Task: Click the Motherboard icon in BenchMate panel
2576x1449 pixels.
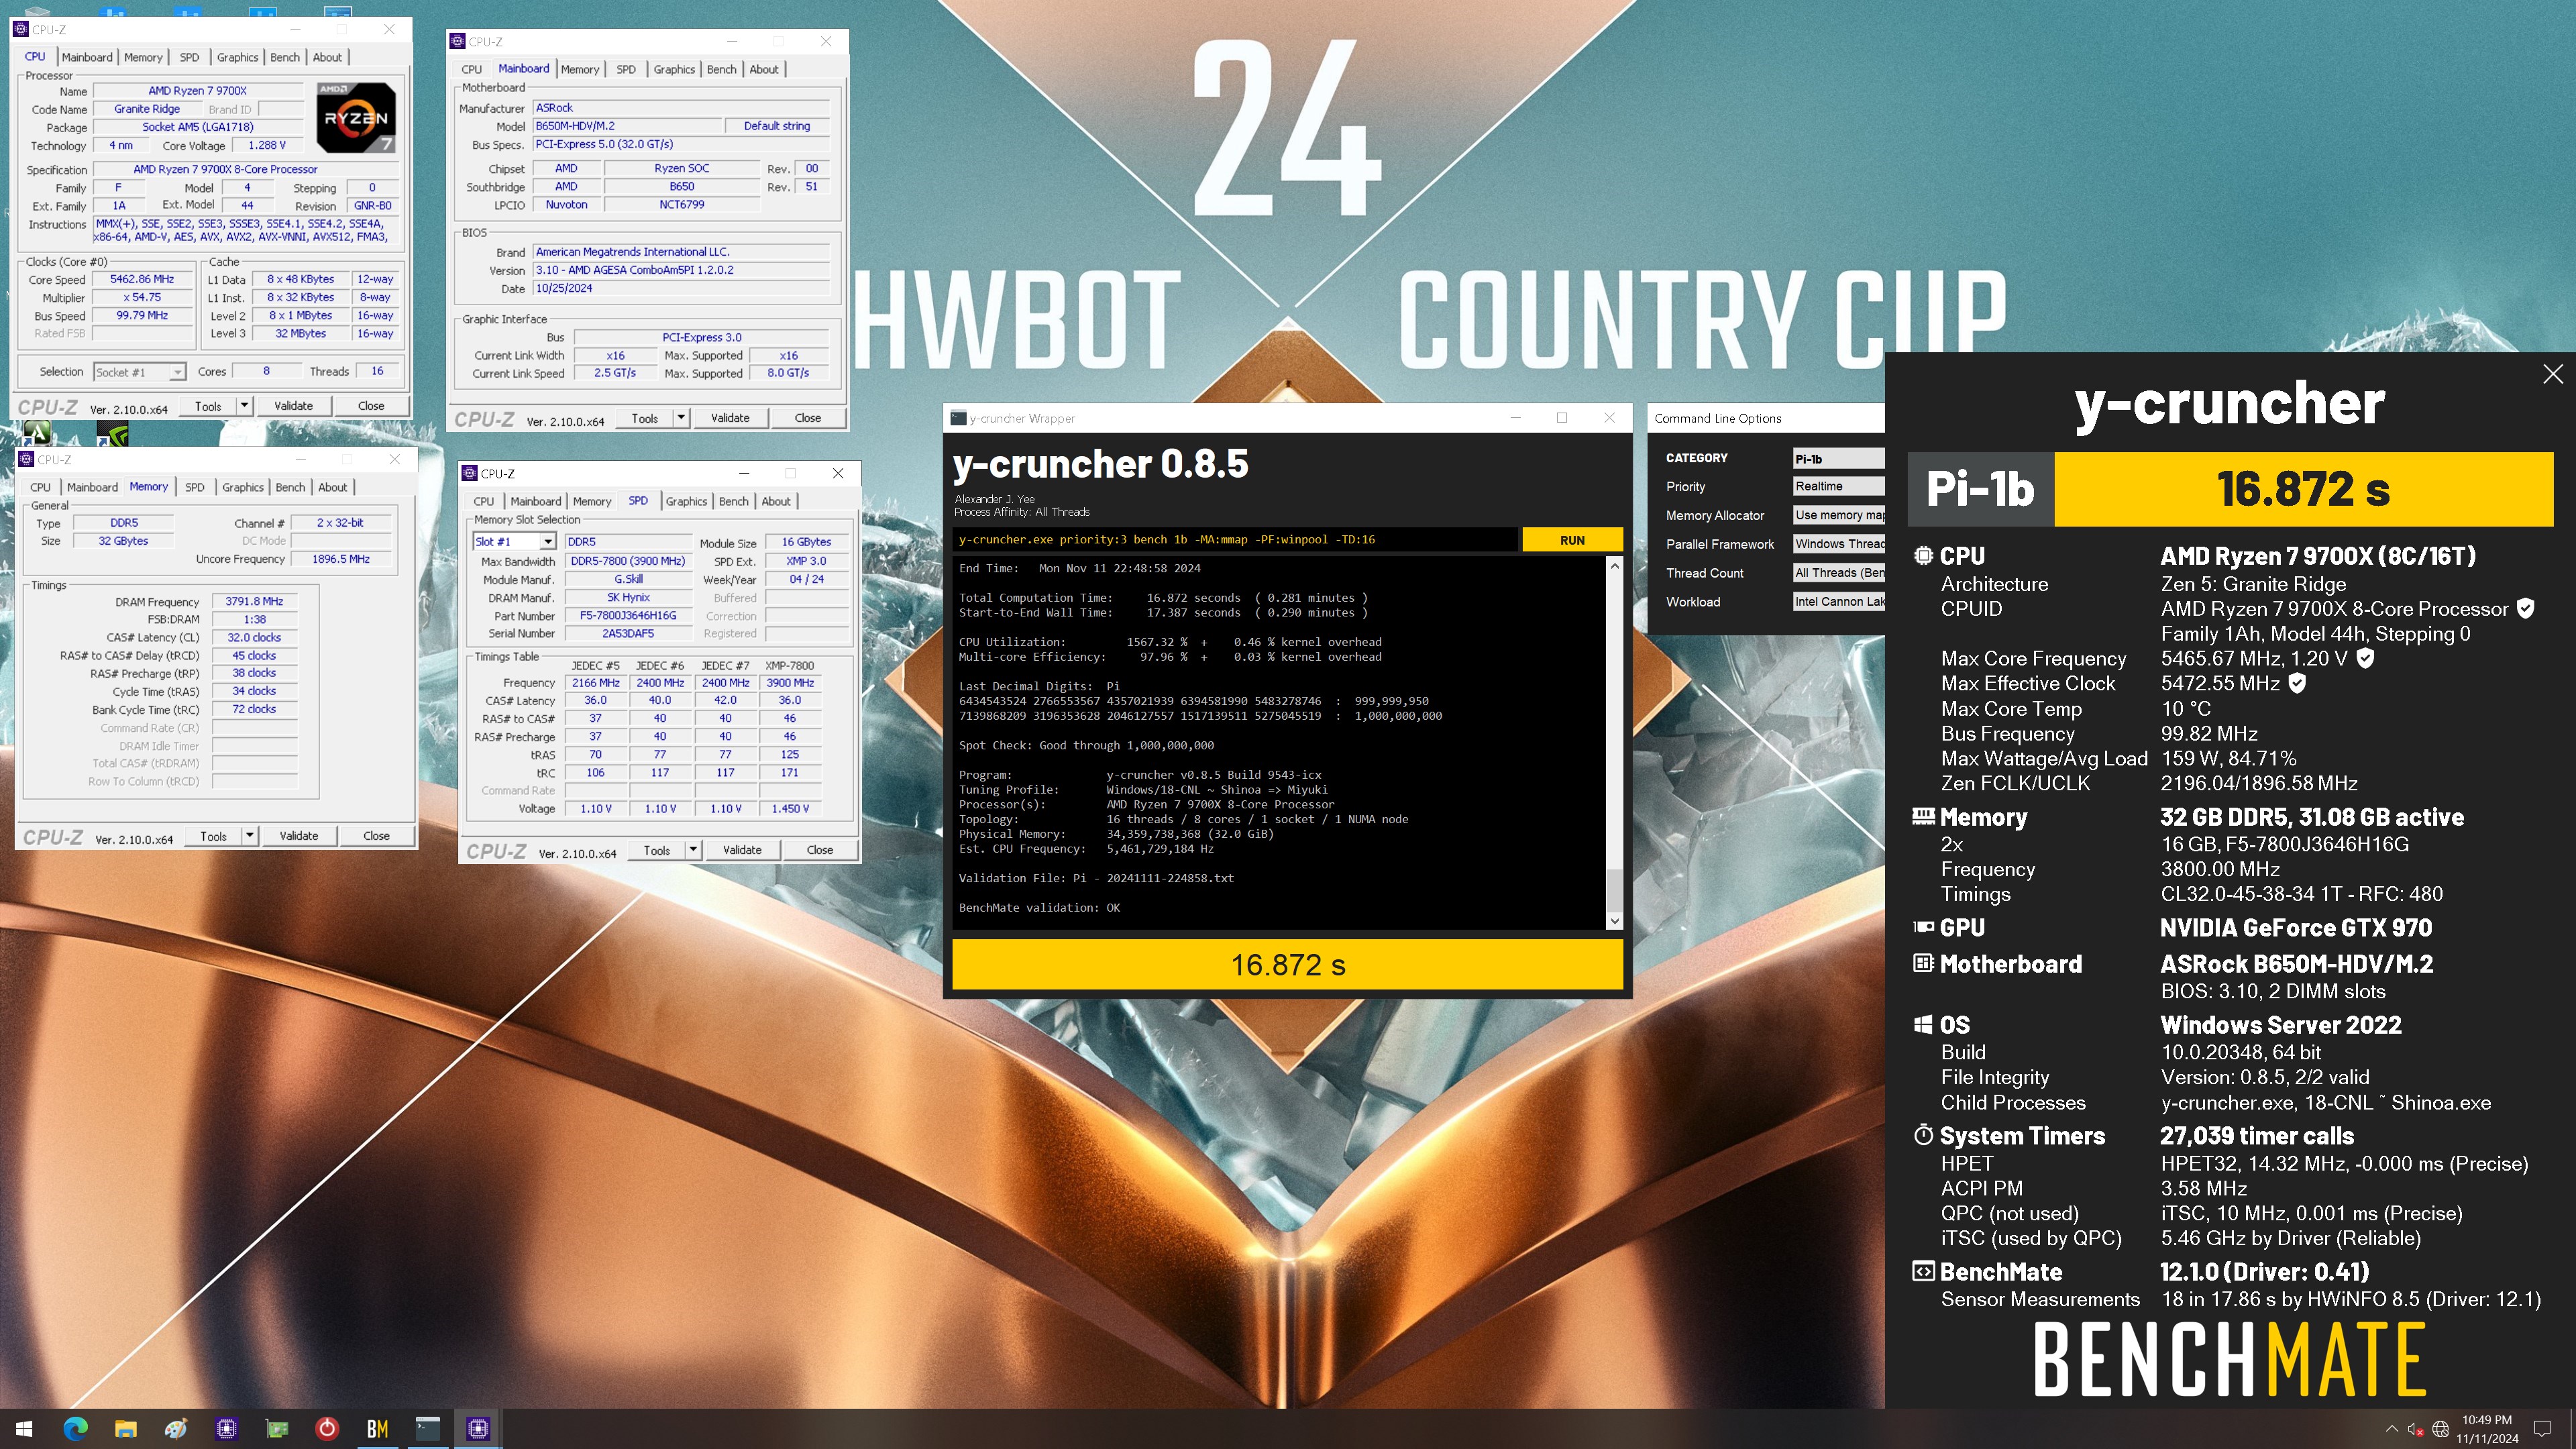Action: (x=1923, y=963)
